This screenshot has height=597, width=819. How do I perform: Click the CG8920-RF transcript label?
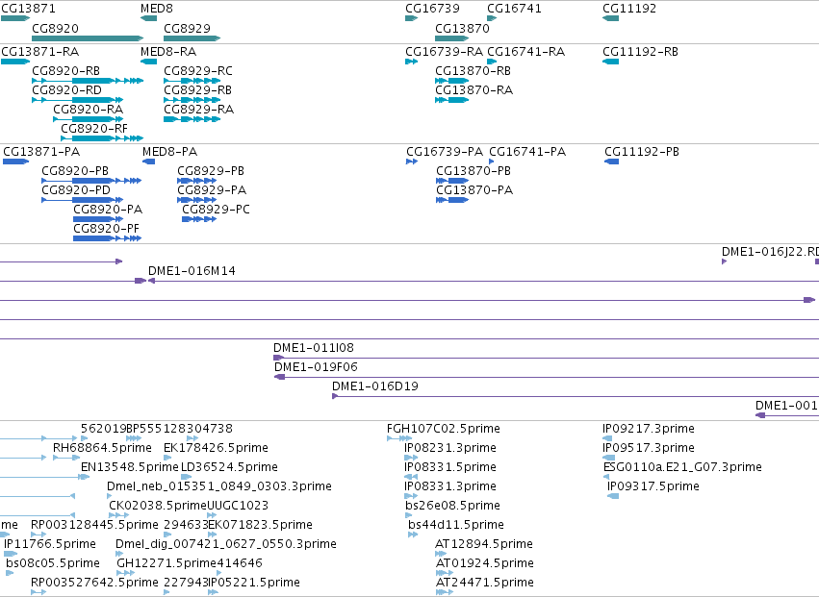94,129
